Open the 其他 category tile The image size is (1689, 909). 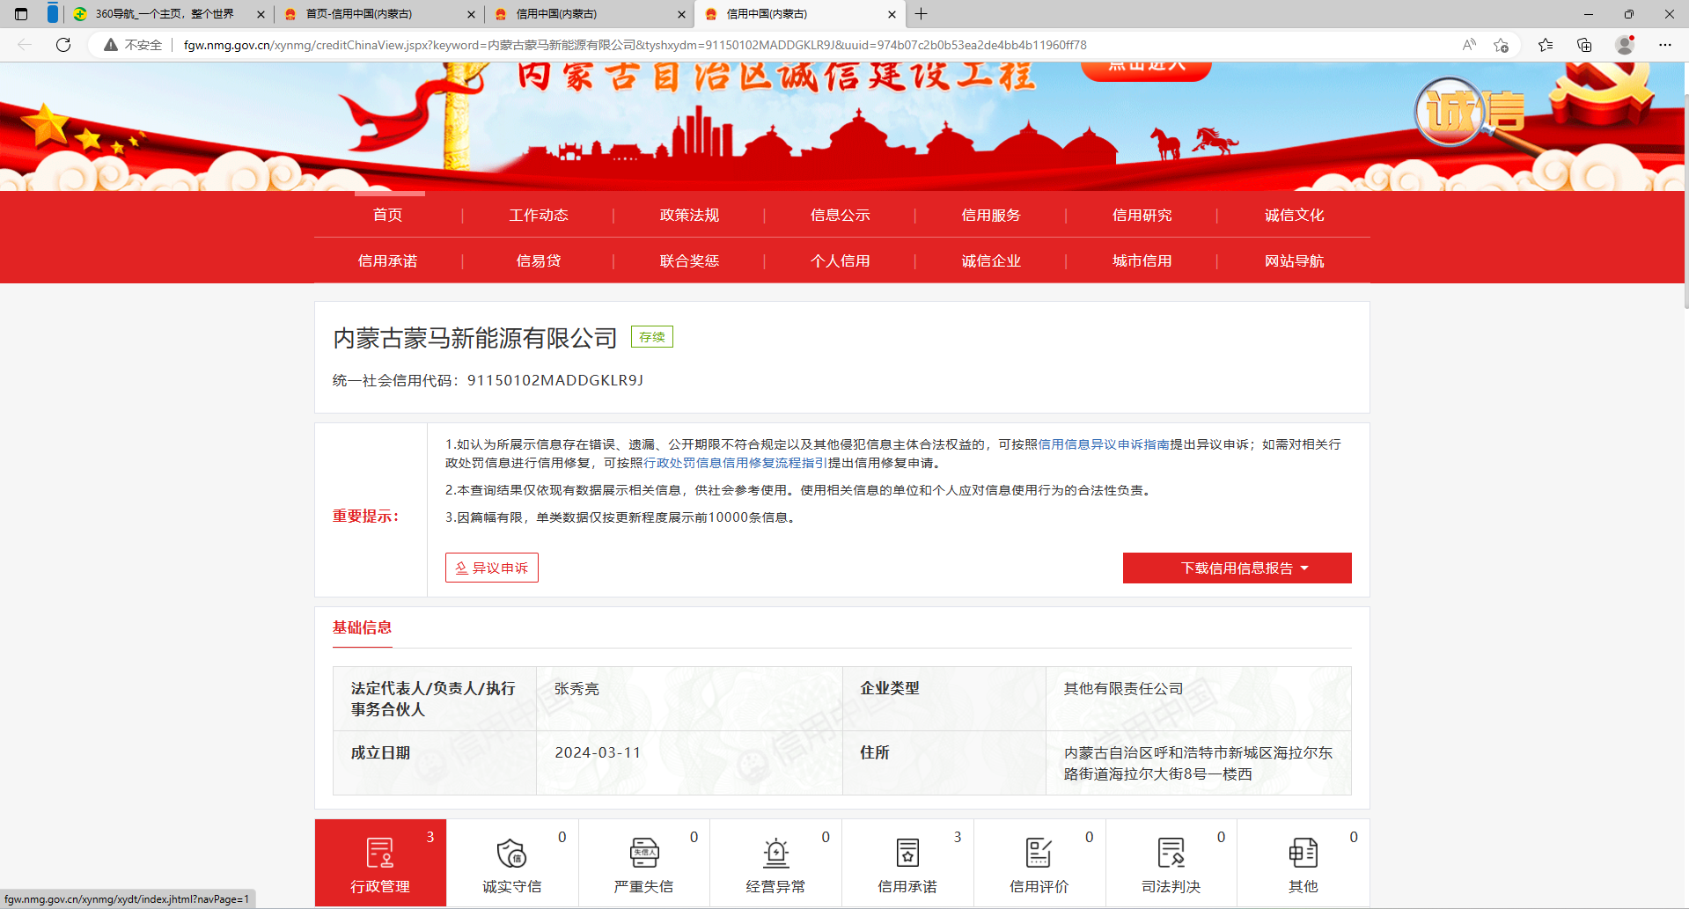click(1303, 862)
